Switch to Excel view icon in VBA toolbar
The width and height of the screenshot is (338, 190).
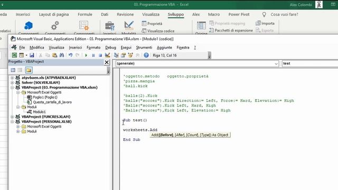[x=14, y=55]
